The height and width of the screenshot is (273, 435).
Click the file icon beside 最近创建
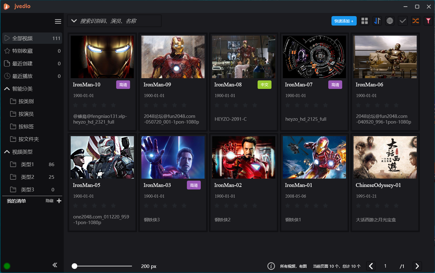tap(7, 63)
